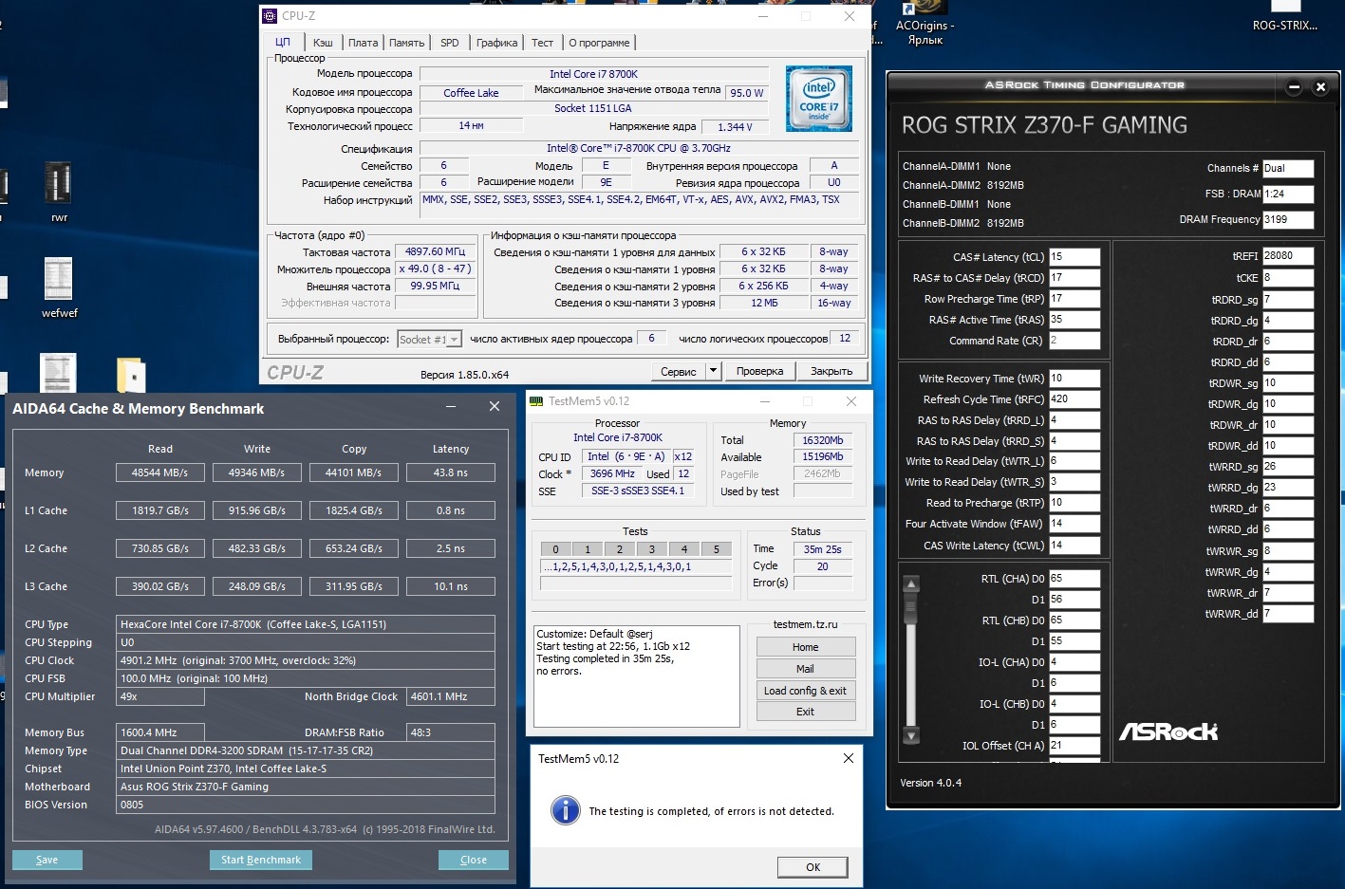1345x889 pixels.
Task: Click scroll-up arrow in ASRock timing list
Action: tap(911, 583)
